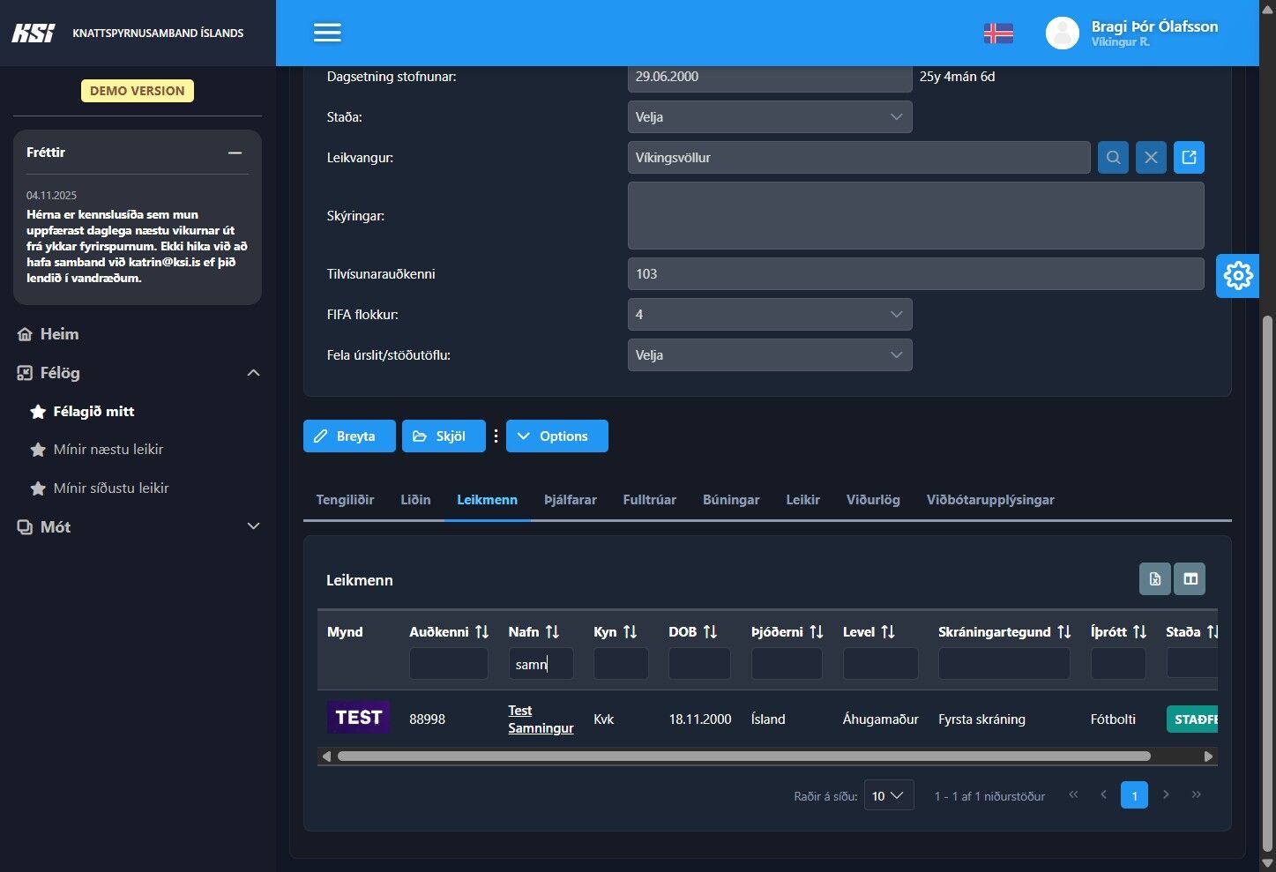This screenshot has width=1276, height=872.
Task: Click the page vertical scrollbar
Action: click(1269, 582)
